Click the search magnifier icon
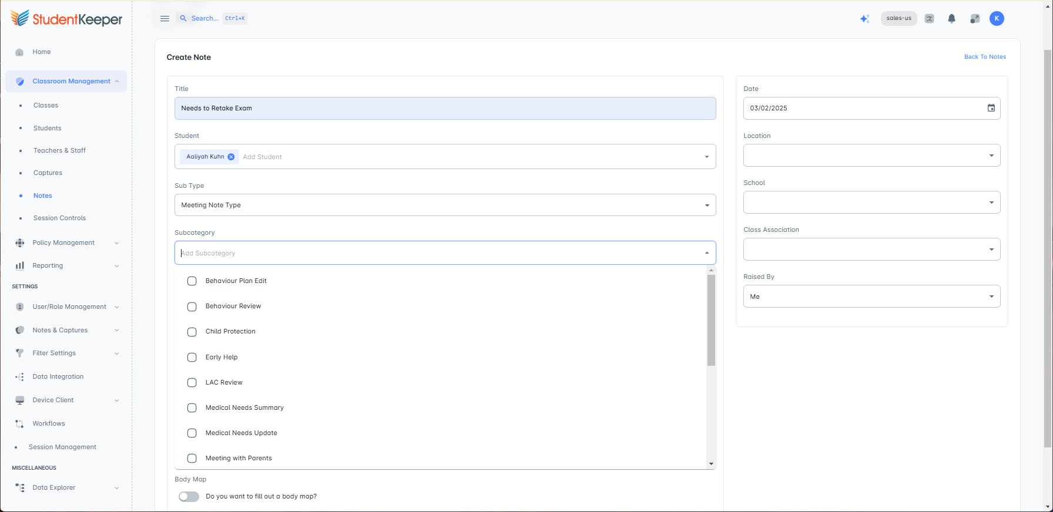The height and width of the screenshot is (512, 1053). pos(183,19)
